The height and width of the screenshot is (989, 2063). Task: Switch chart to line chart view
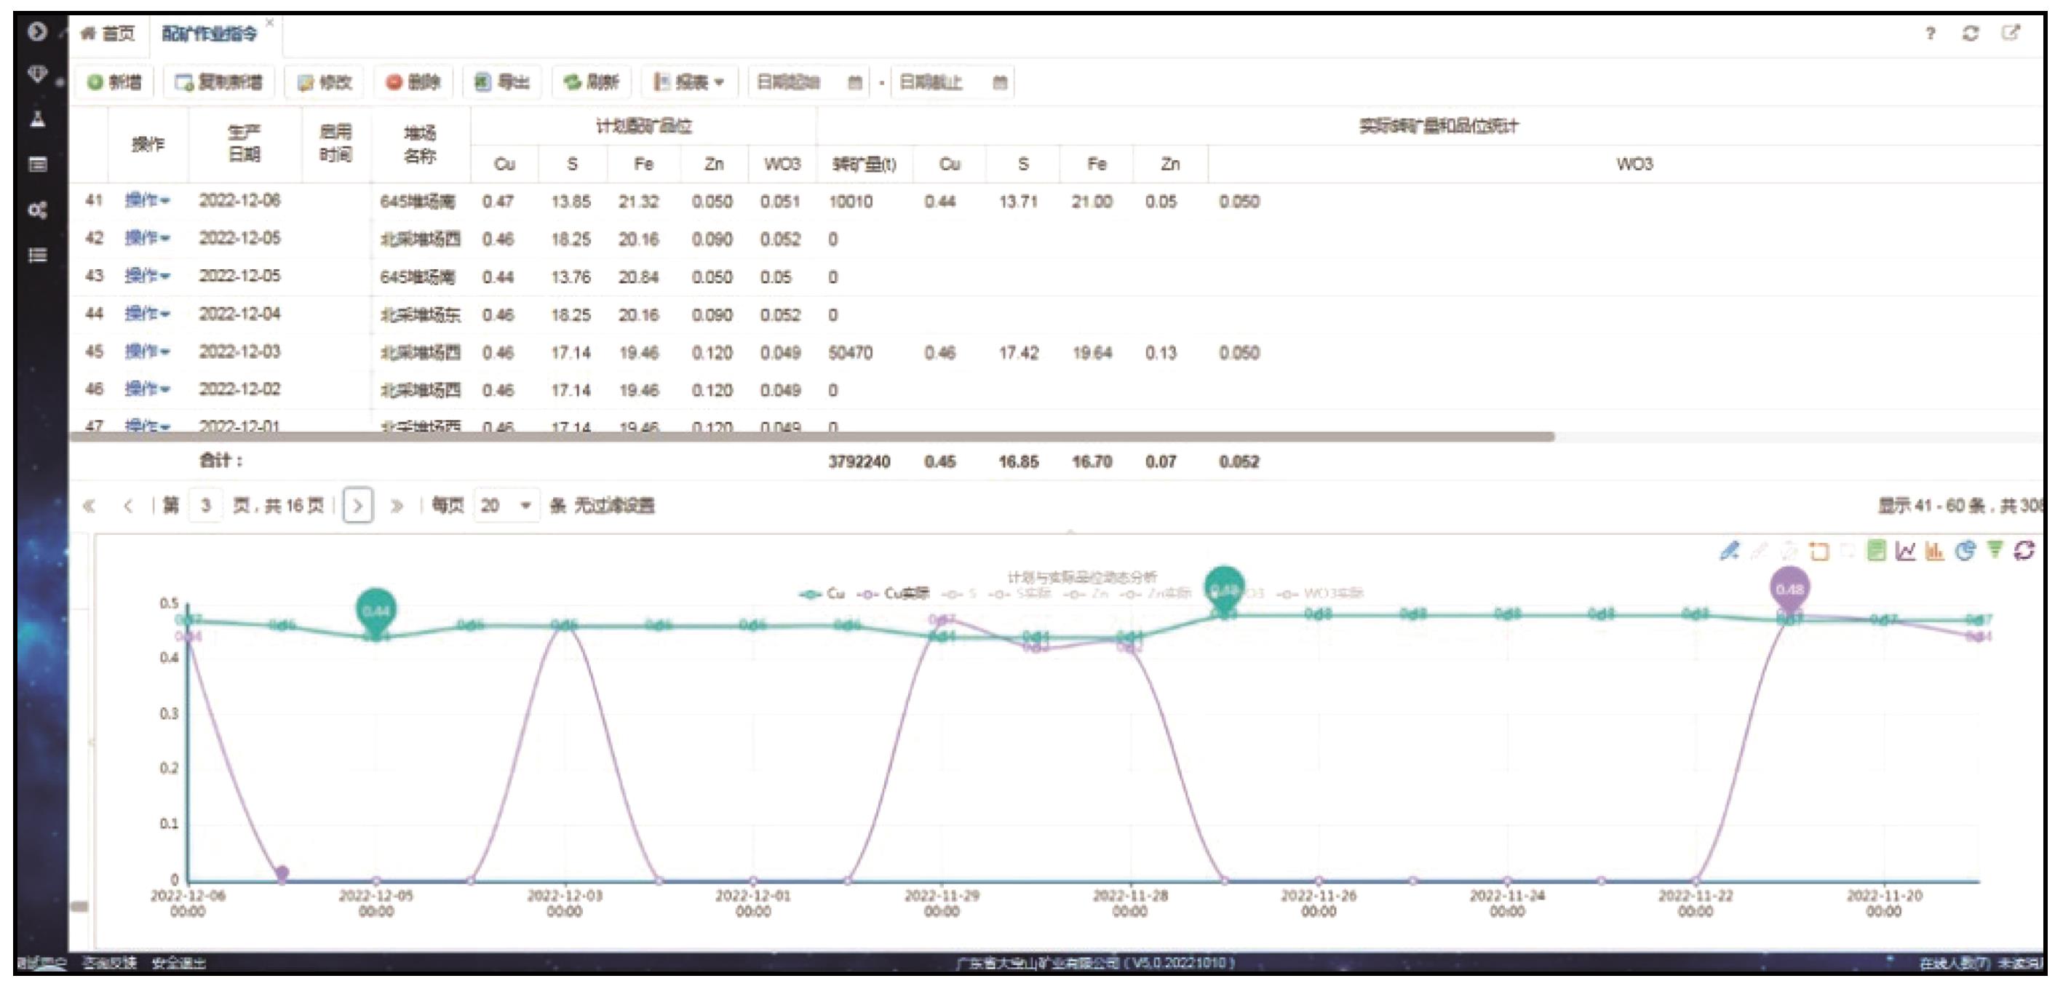coord(1905,550)
